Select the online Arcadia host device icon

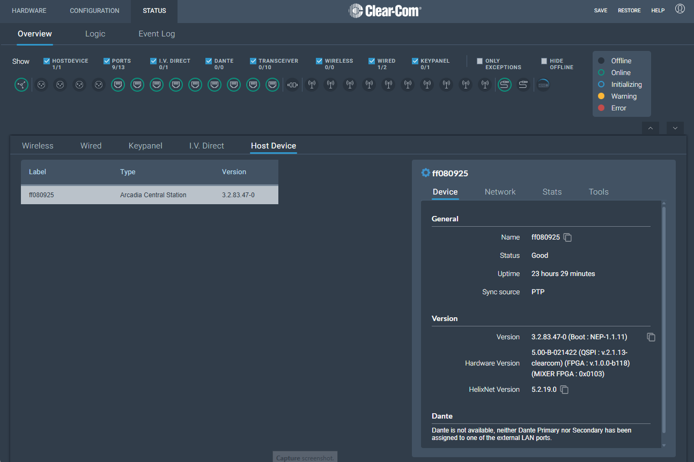click(21, 85)
